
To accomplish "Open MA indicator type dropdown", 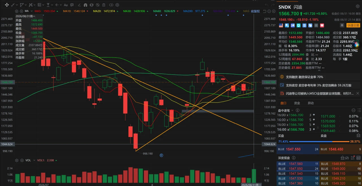I will coord(31,11).
